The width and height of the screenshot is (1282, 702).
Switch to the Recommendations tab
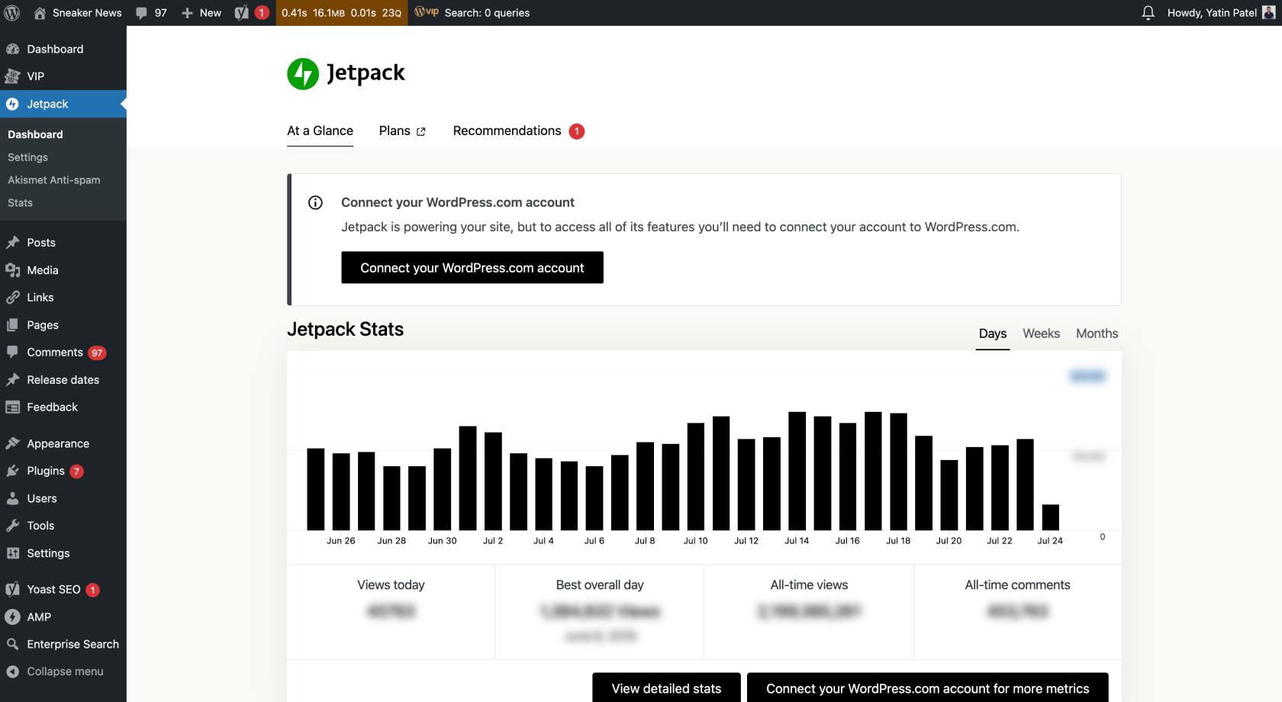pos(507,131)
